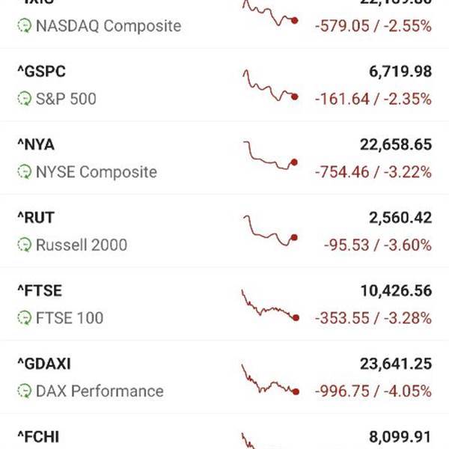Screen dimensions: 449x449
Task: View the S&P 500 sparkline chart
Action: [270, 85]
